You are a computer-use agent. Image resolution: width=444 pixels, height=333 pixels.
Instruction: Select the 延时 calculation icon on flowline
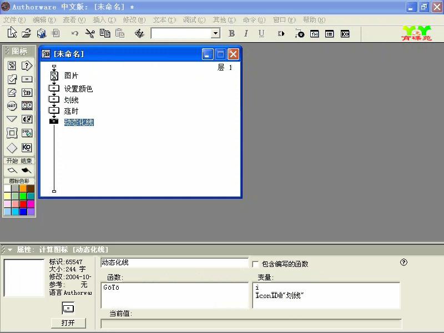pyautogui.click(x=54, y=110)
